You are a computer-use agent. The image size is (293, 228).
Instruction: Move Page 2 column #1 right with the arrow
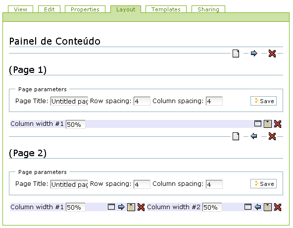(x=121, y=207)
